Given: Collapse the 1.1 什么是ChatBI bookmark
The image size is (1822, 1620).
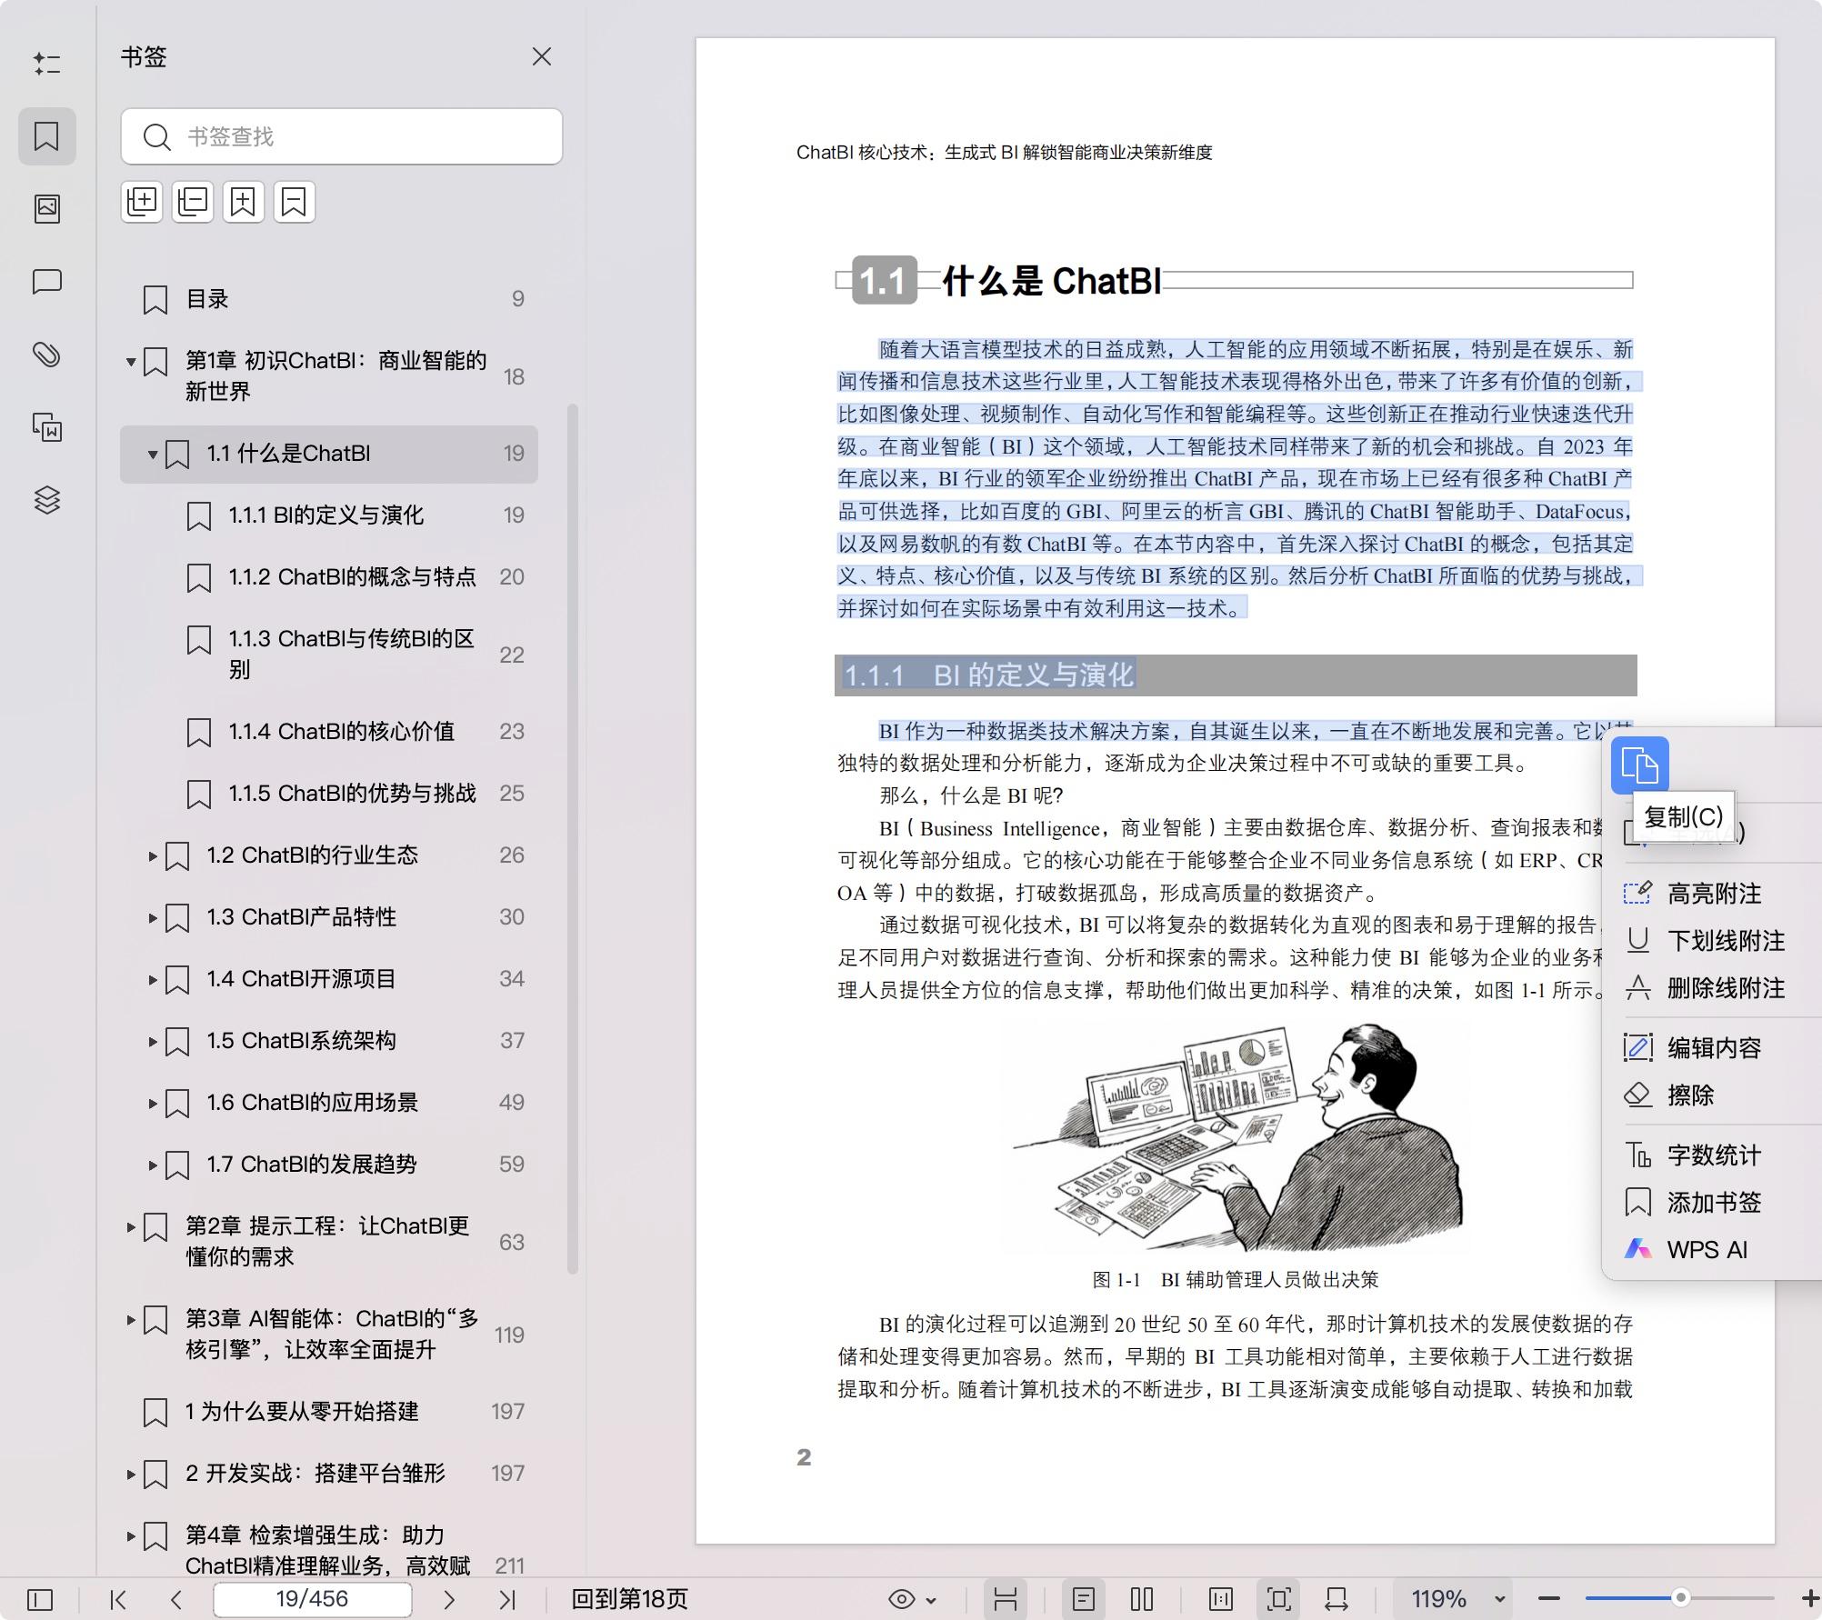Looking at the screenshot, I should point(153,454).
